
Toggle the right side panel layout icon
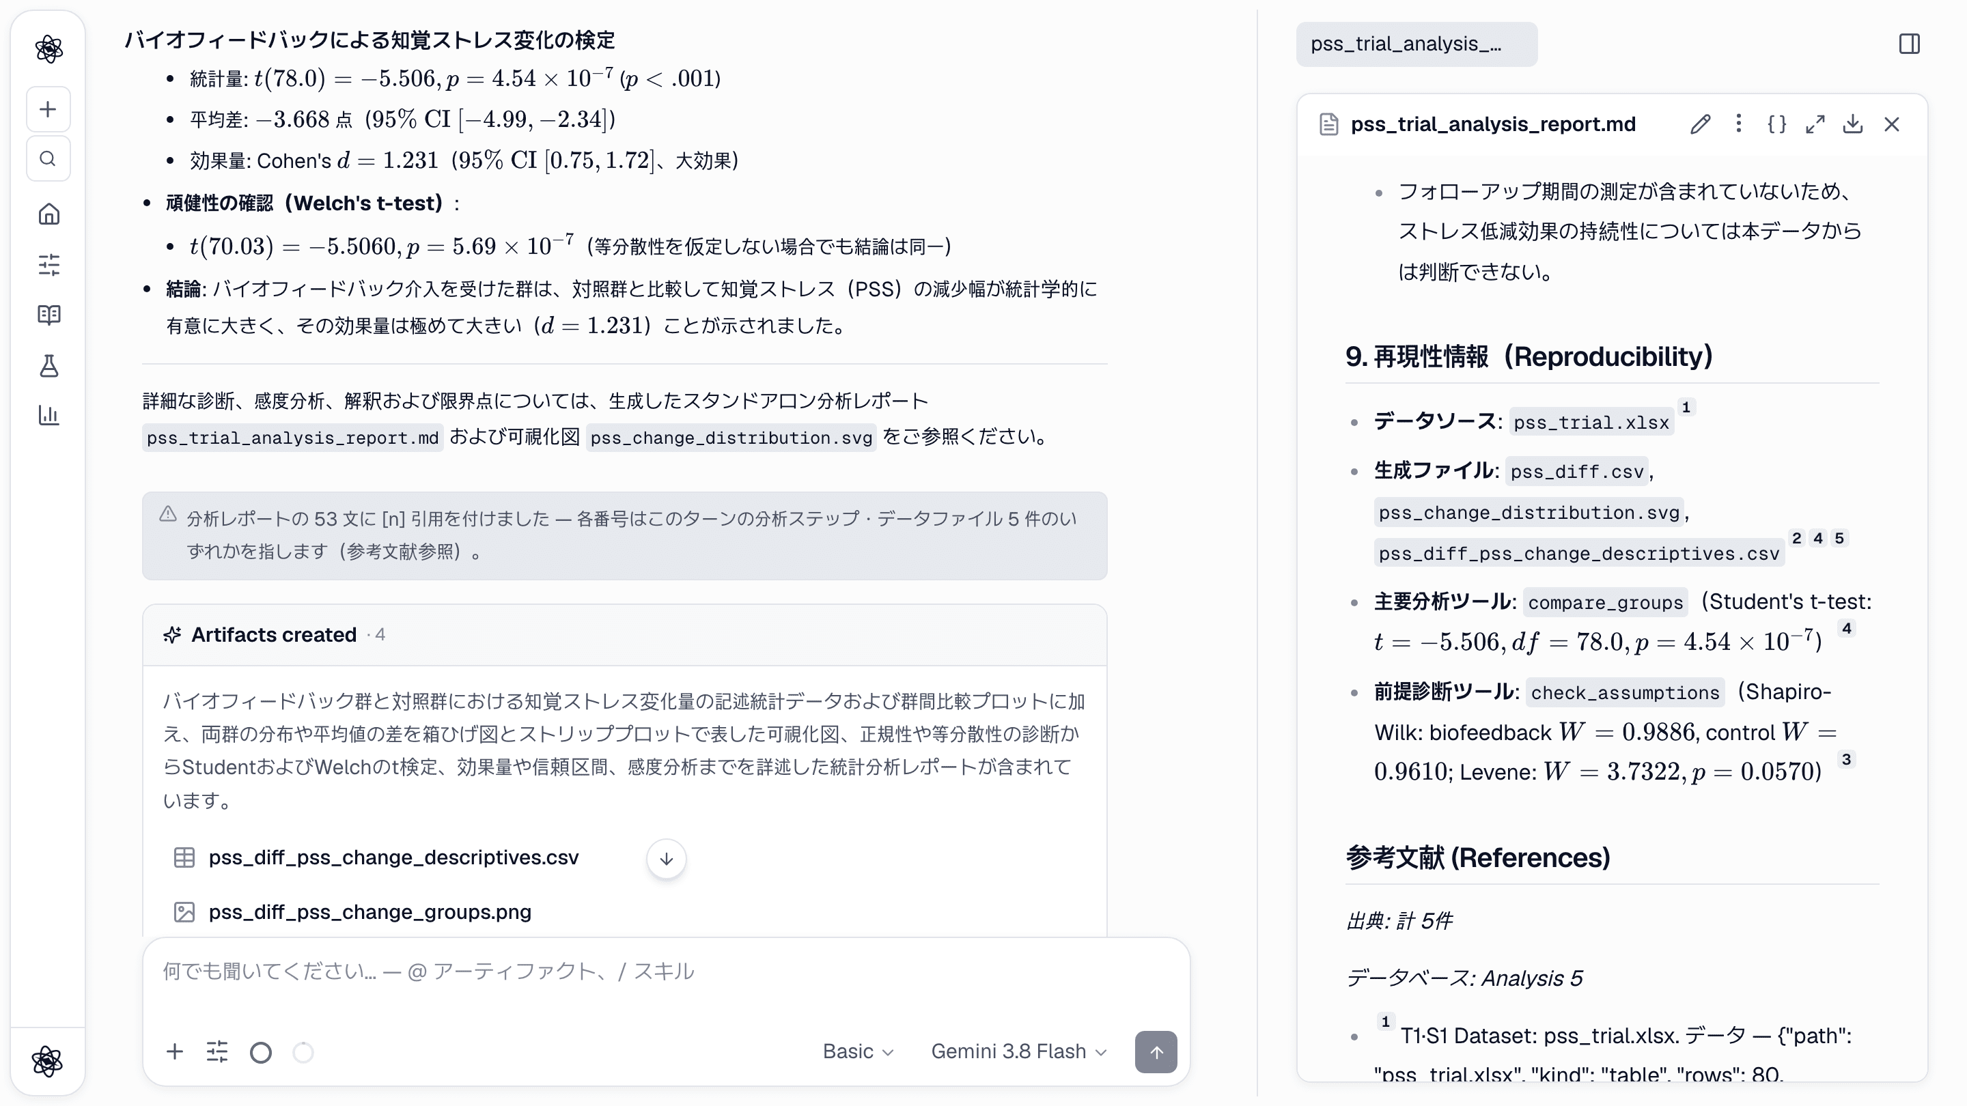(x=1909, y=44)
